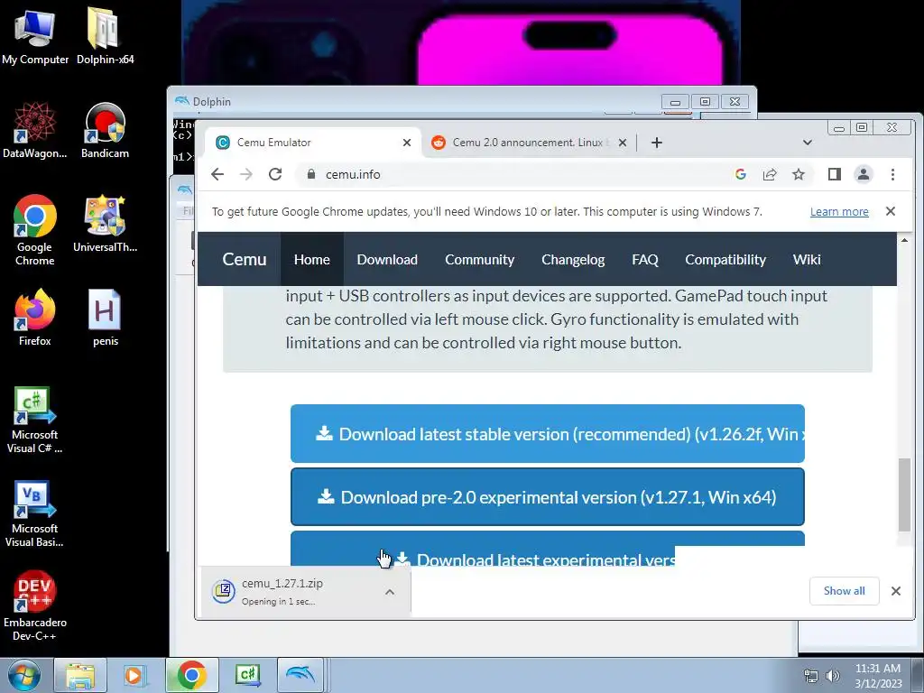The height and width of the screenshot is (693, 924).
Task: Select Embarcadero Dev-C++ desktop shortcut
Action: [x=35, y=605]
